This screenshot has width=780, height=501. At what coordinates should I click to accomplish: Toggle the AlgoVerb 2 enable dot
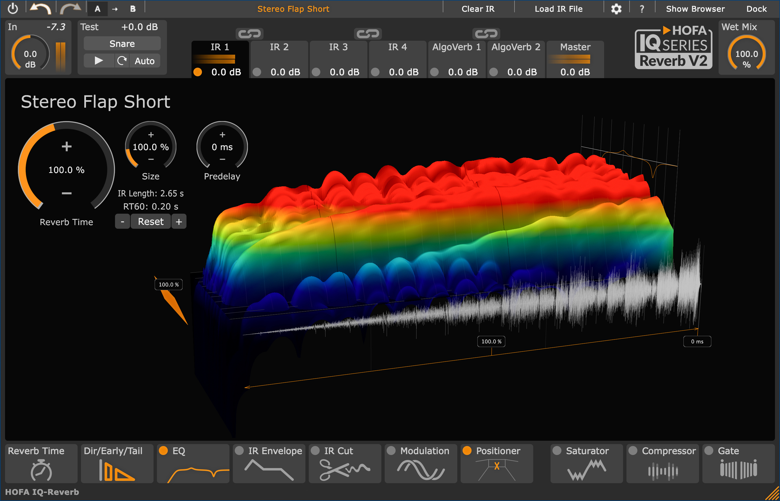click(x=494, y=72)
